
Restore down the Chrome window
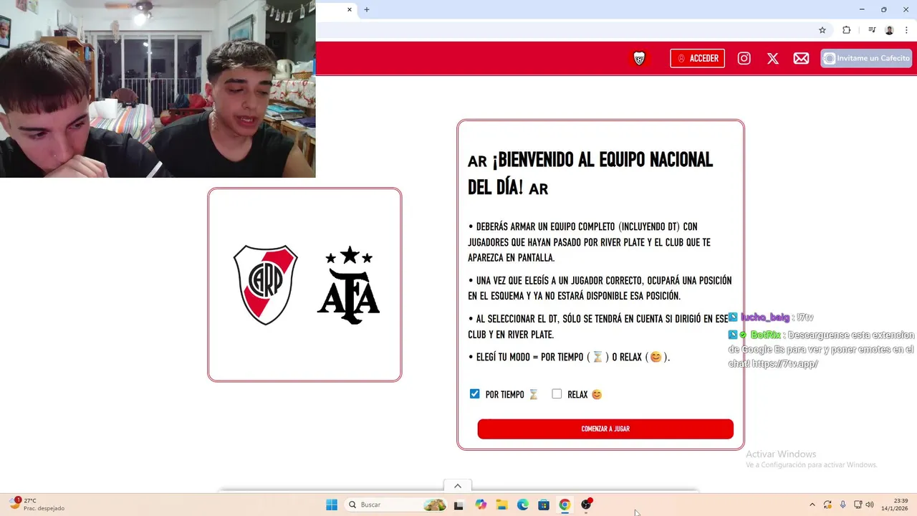(x=884, y=9)
